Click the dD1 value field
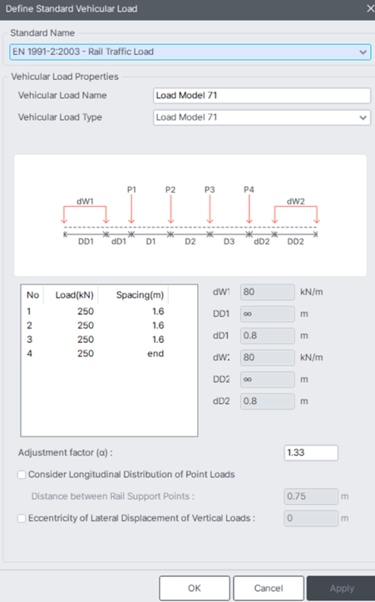375x602 pixels. 267,336
